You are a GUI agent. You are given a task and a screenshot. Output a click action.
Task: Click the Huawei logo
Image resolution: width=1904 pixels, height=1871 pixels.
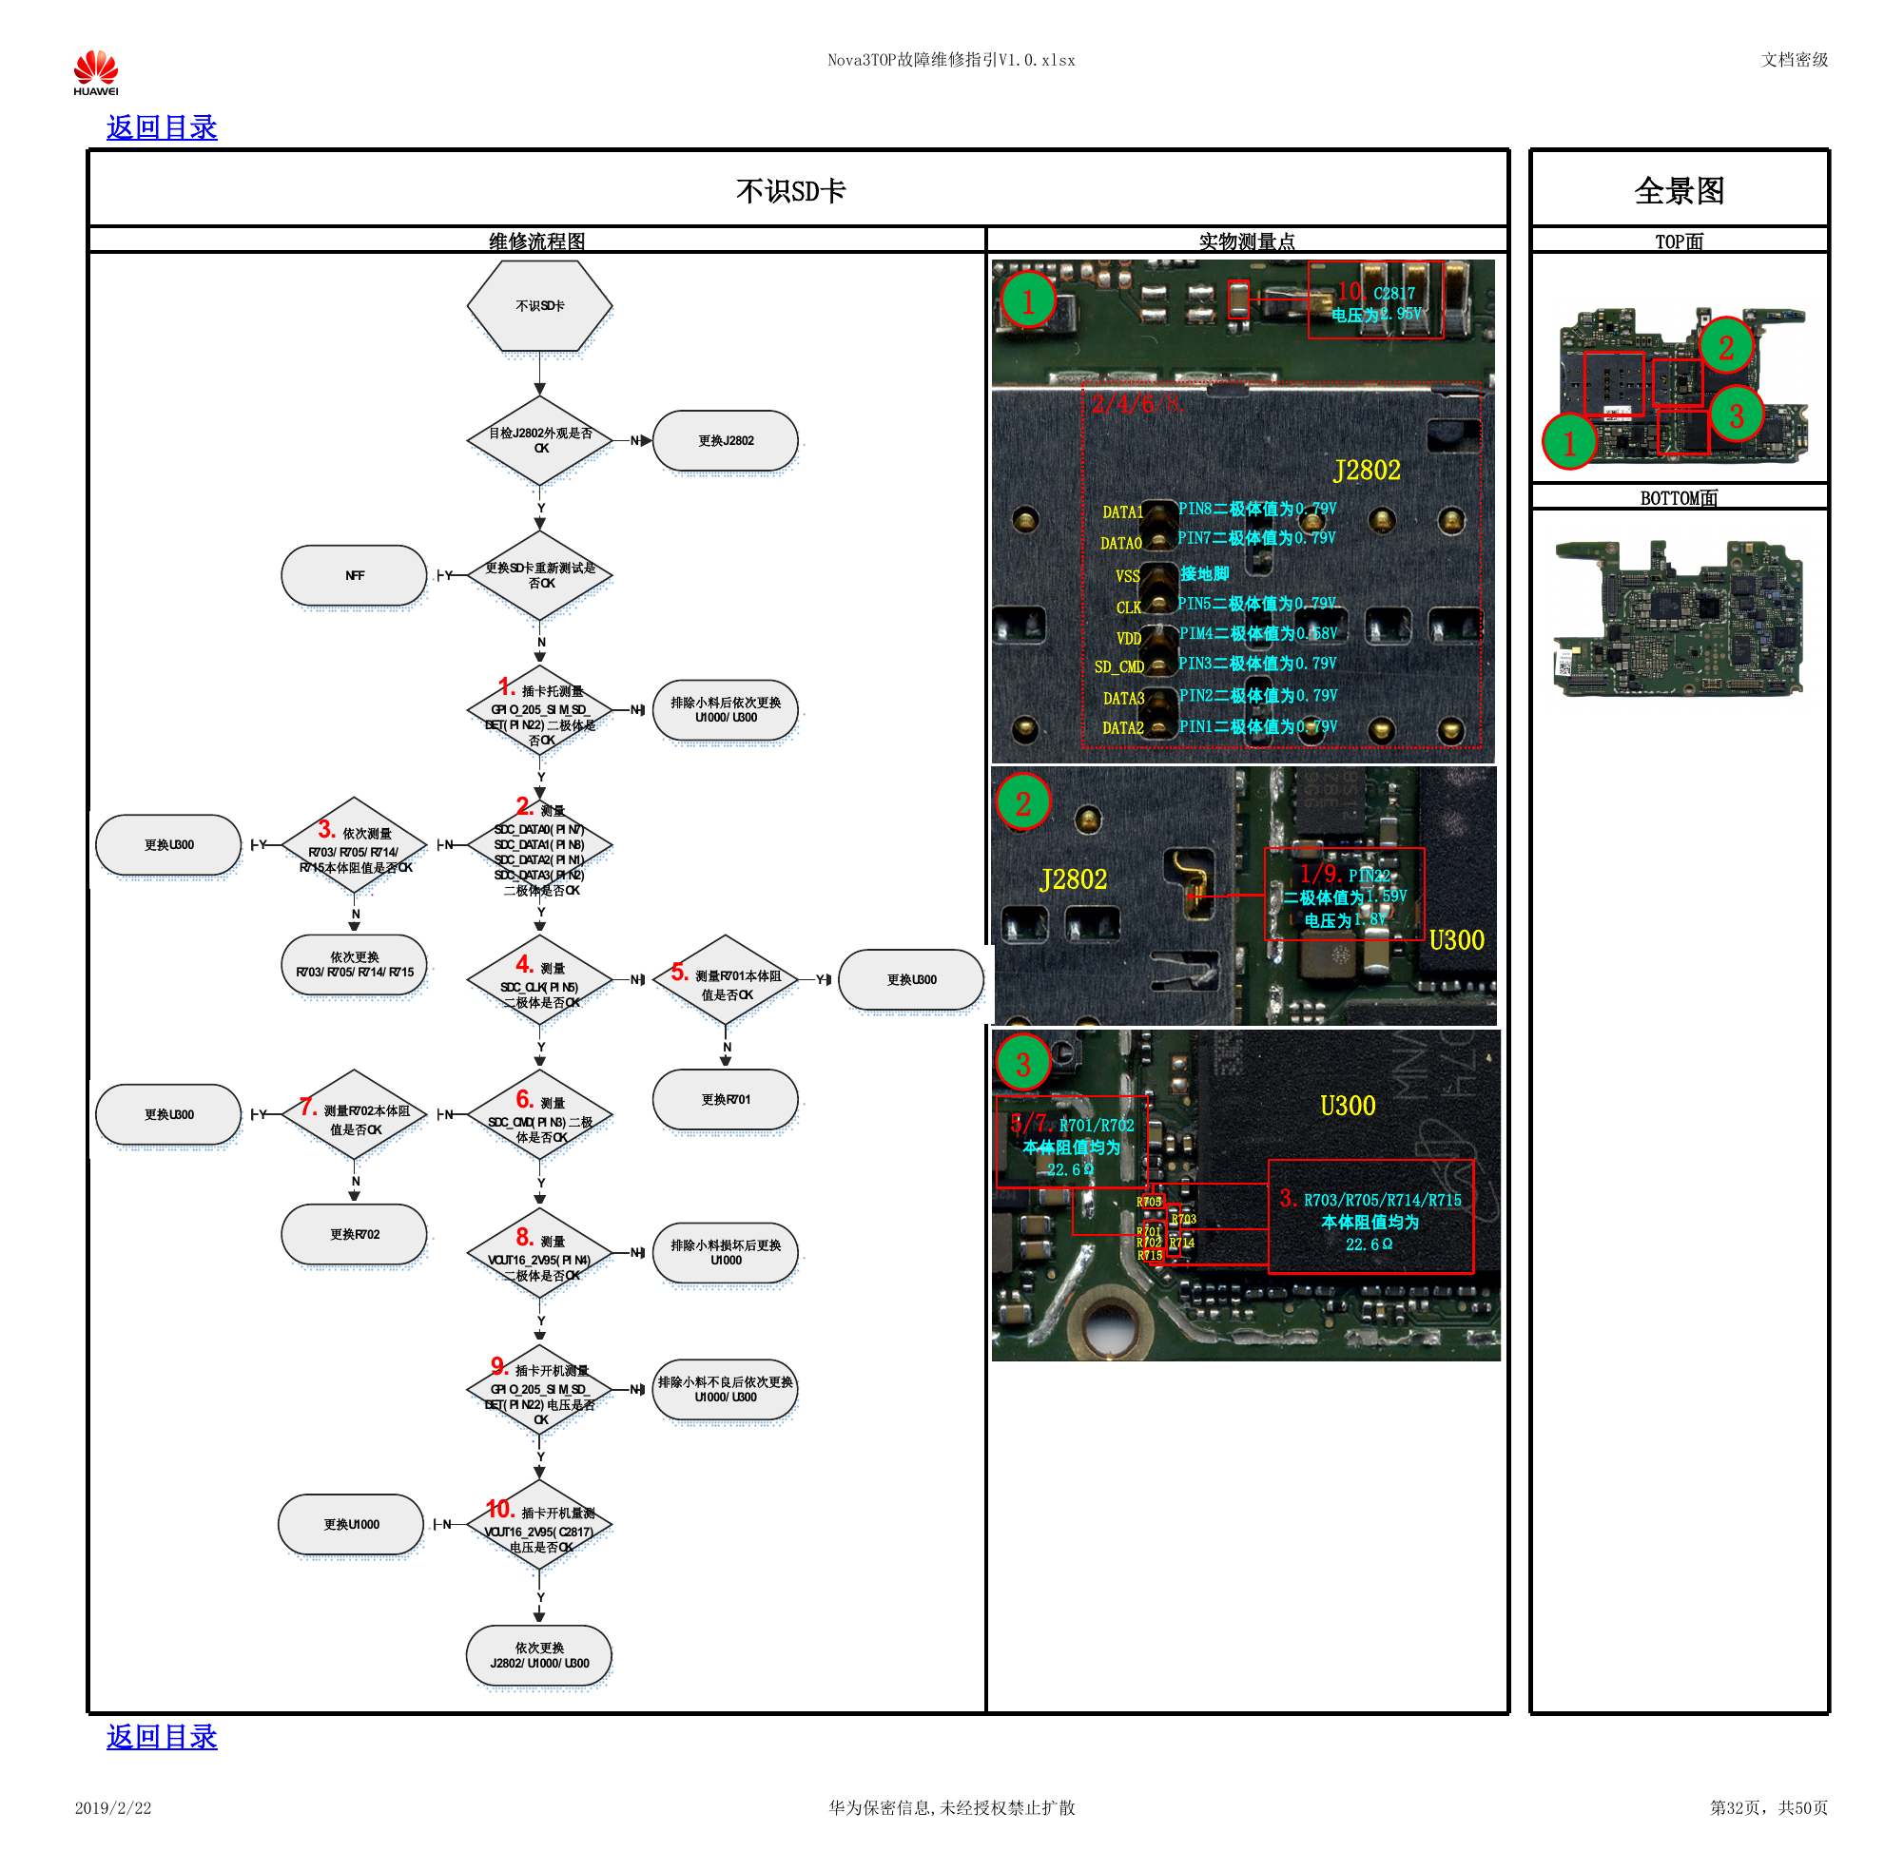coord(95,72)
